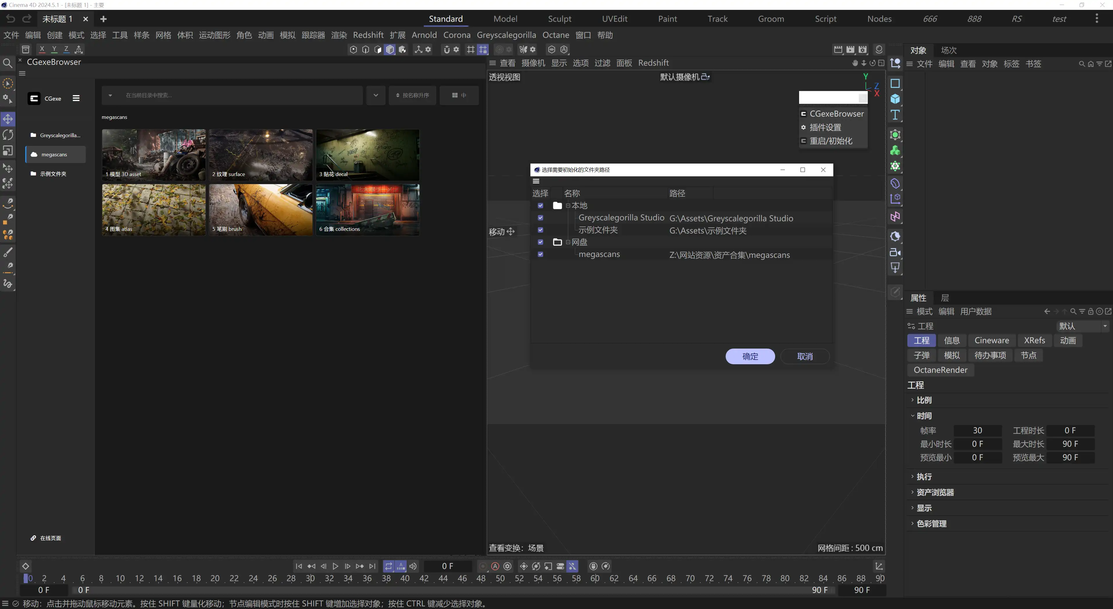This screenshot has height=609, width=1113.
Task: Switch to the Sculpt layout tab
Action: (559, 19)
